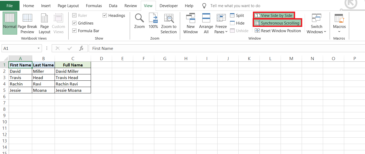The width and height of the screenshot is (365, 154).
Task: Click the formula bar showing First Name
Action: tap(227, 49)
